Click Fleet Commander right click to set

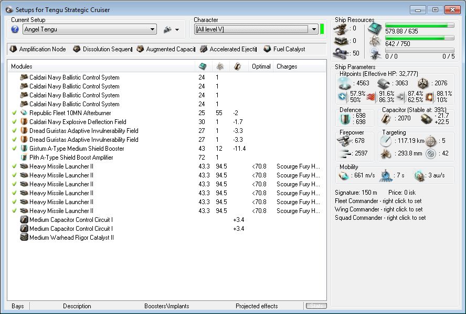pyautogui.click(x=378, y=201)
